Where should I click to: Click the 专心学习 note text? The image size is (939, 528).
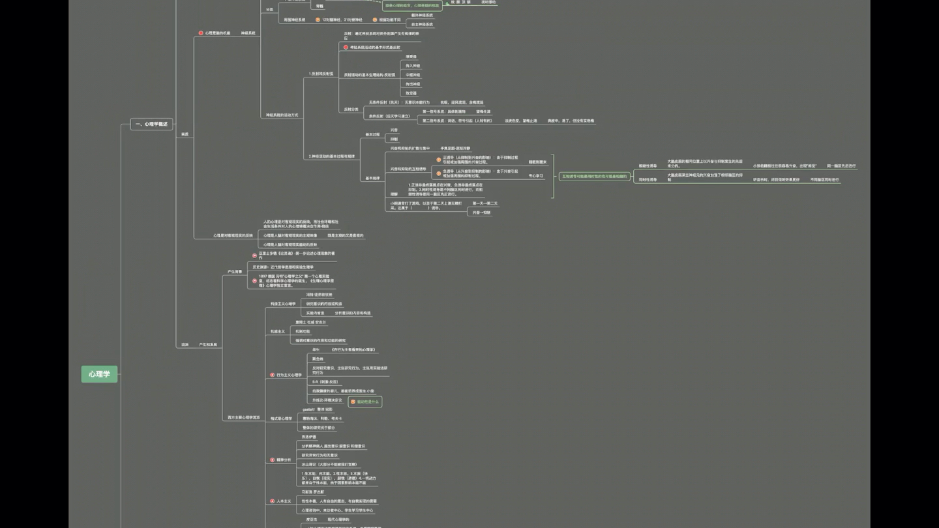(x=536, y=175)
